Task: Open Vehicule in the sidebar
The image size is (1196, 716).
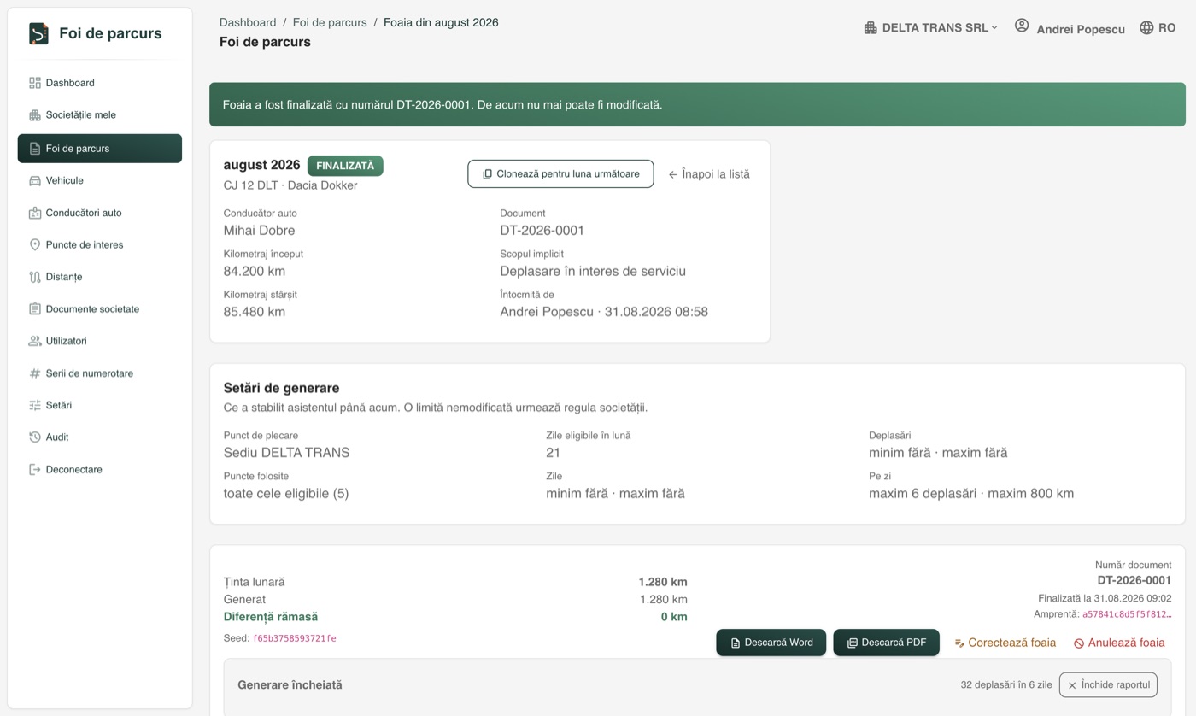Action: (x=100, y=181)
